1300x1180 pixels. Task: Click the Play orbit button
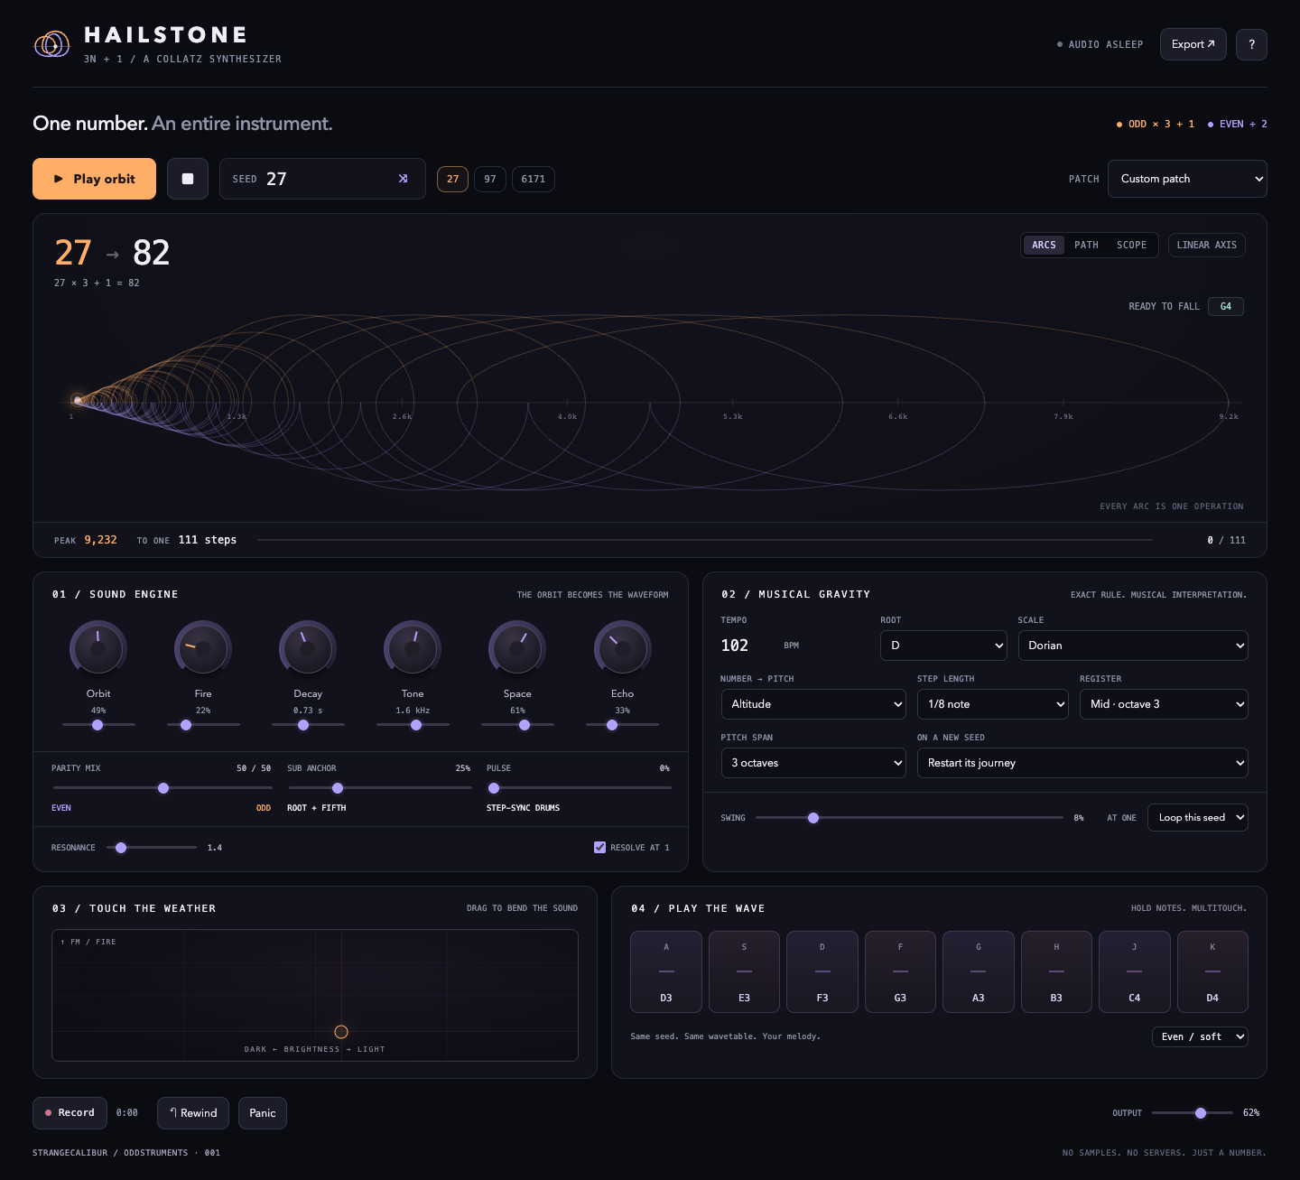[x=94, y=179]
